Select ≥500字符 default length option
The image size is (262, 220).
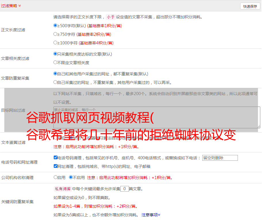click(55, 25)
